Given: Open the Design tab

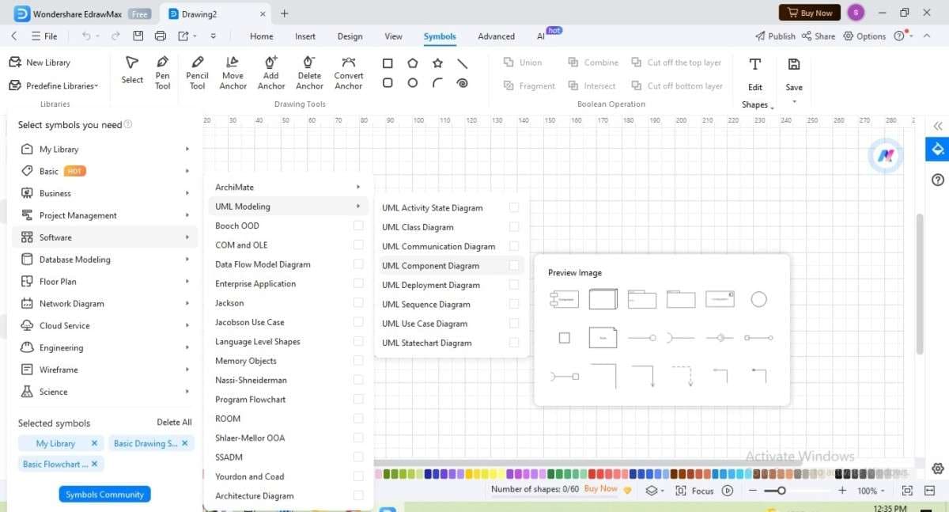Looking at the screenshot, I should (x=350, y=36).
